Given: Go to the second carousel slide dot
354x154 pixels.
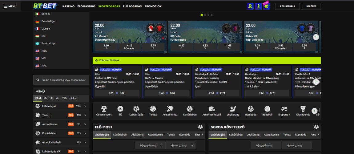Looking at the screenshot, I should (x=205, y=15).
